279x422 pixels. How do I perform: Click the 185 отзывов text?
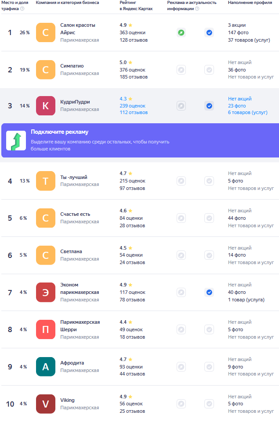pos(134,77)
